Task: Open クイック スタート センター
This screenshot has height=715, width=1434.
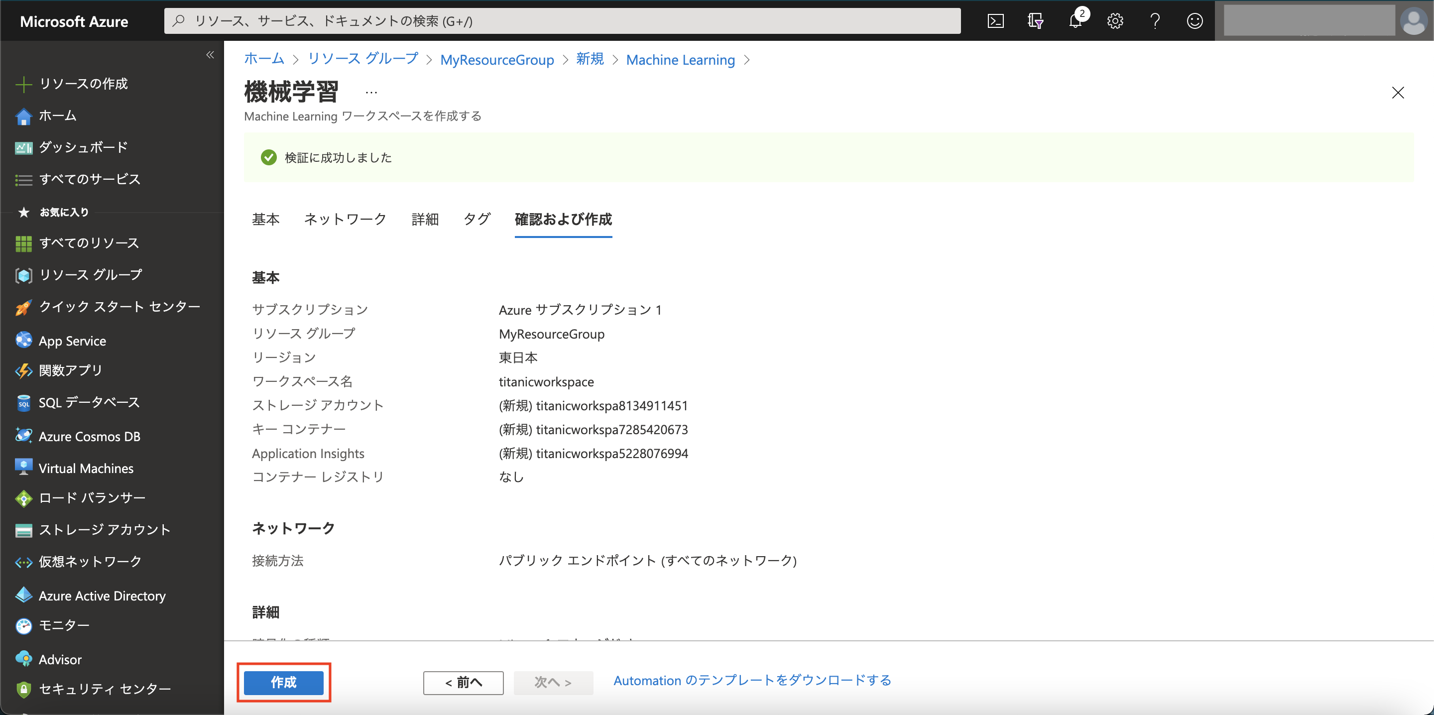Action: (119, 306)
